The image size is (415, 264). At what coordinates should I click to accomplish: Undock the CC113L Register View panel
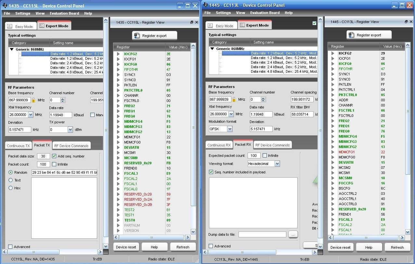tap(406, 22)
